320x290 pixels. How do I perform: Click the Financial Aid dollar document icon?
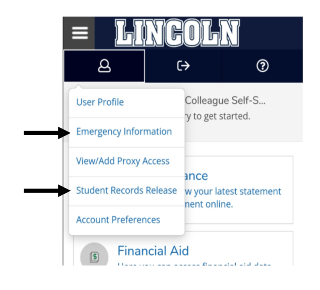(94, 256)
